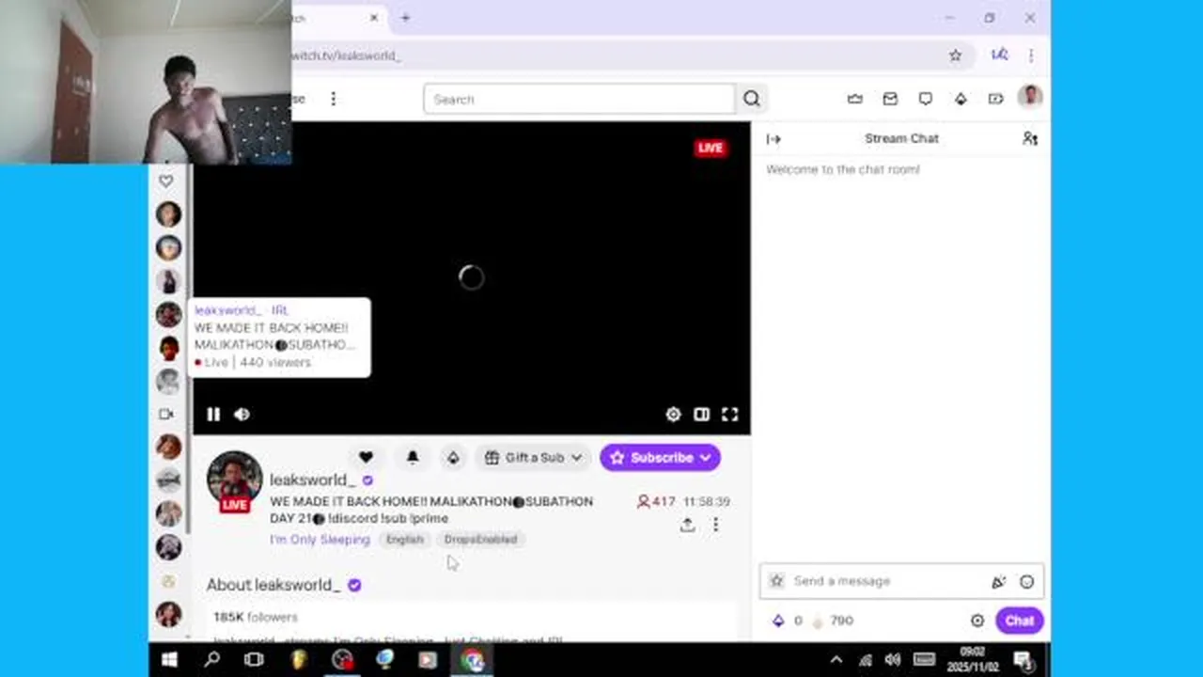Screen dimensions: 1203x677
Task: Click the leaksworld_ channel name
Action: 312,480
